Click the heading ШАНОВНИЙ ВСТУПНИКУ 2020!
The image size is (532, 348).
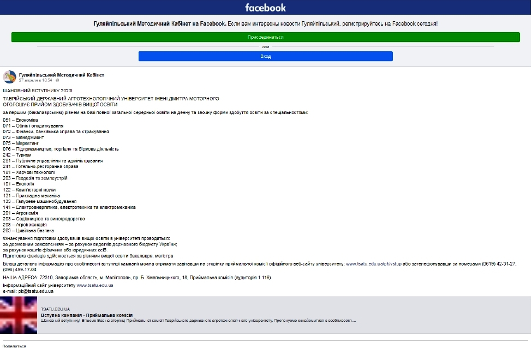click(x=38, y=91)
